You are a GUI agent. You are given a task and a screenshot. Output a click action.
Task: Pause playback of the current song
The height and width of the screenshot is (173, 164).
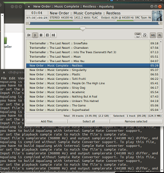41,35
